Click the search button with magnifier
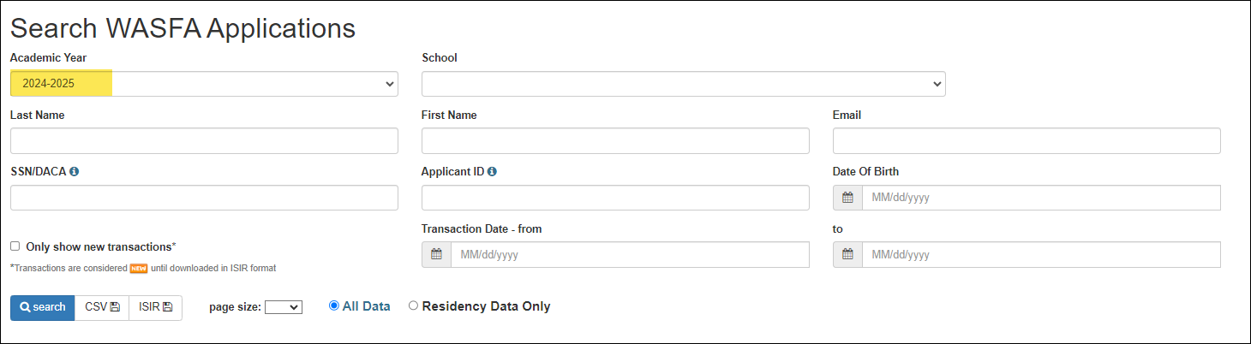The width and height of the screenshot is (1251, 344). tap(43, 307)
